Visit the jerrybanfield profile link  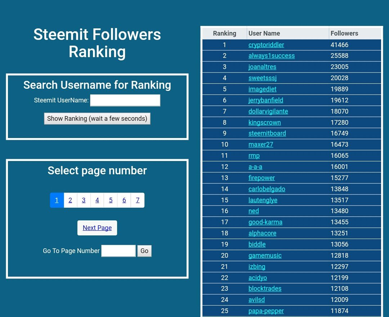[266, 100]
